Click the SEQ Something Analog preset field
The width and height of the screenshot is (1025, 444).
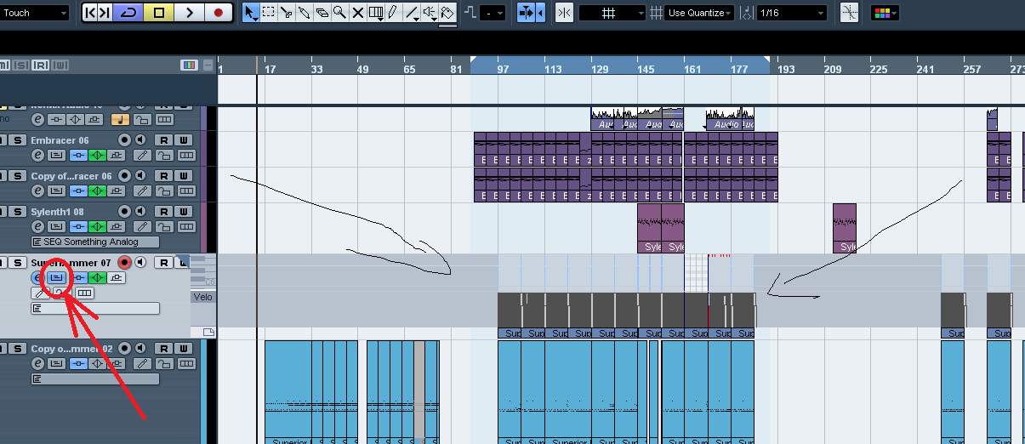point(94,242)
